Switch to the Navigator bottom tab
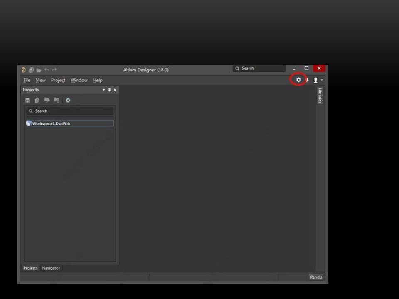 pos(51,268)
